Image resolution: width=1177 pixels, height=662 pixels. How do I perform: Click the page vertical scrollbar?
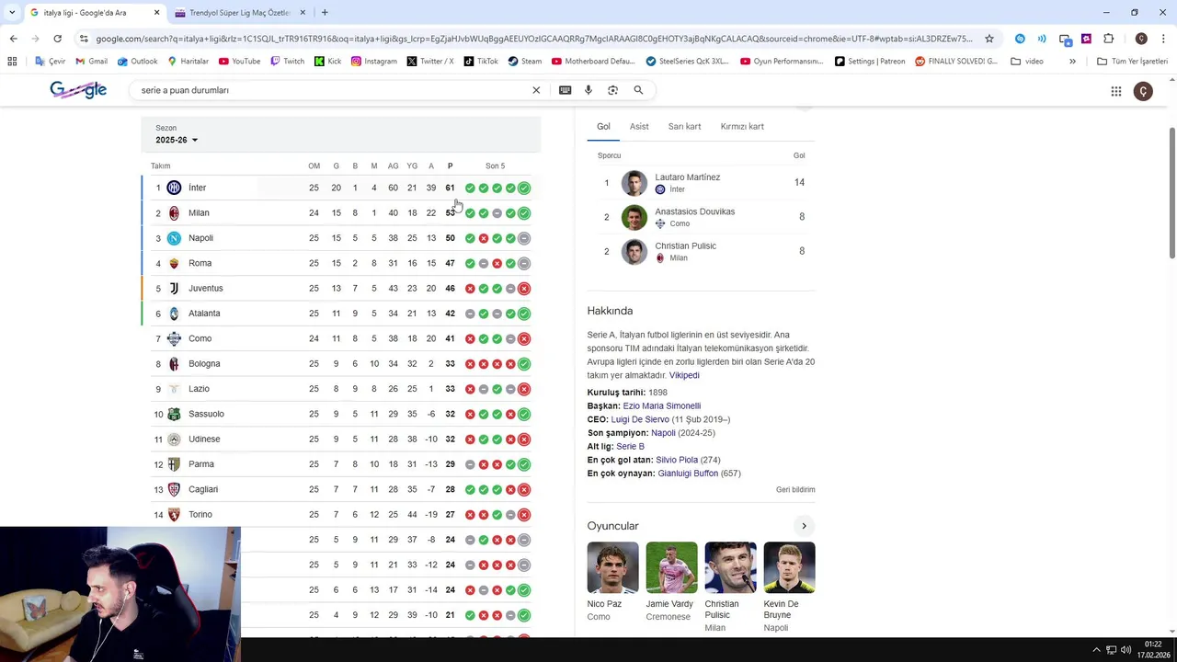(1171, 193)
